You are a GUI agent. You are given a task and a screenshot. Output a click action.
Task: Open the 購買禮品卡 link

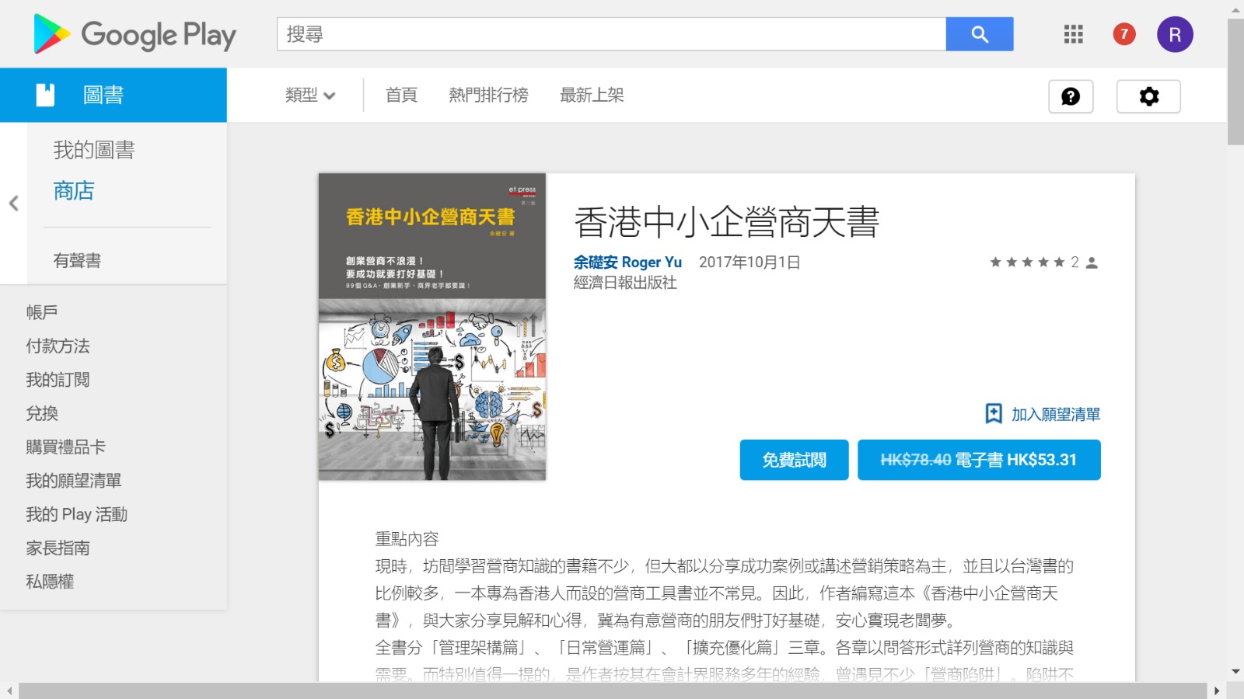pos(65,447)
